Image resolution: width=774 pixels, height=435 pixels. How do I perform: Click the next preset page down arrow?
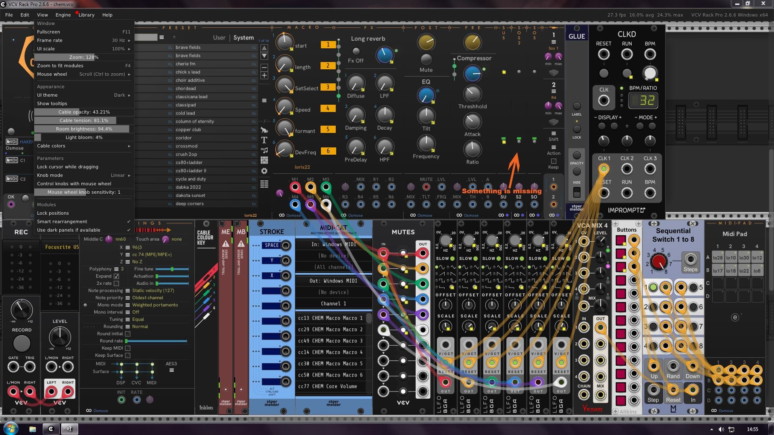pos(264,56)
